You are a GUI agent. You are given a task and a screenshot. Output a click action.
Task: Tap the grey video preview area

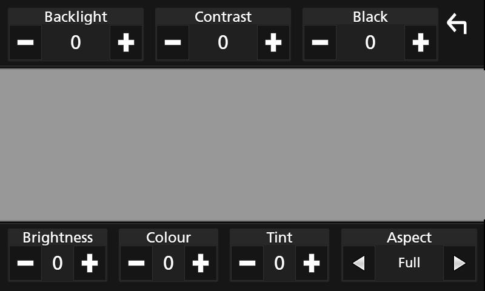(x=242, y=145)
